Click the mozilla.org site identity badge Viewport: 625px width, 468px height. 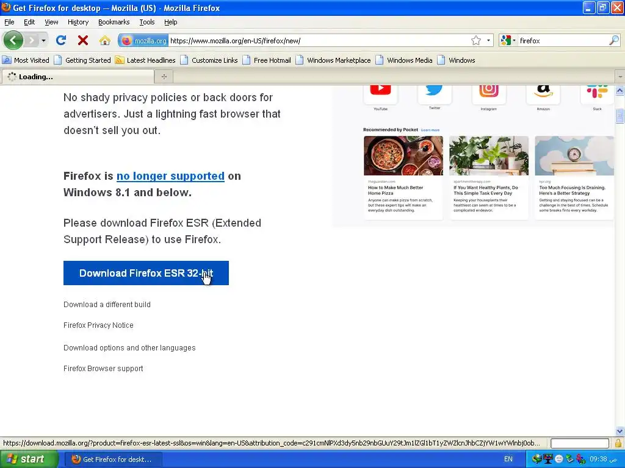click(x=143, y=41)
